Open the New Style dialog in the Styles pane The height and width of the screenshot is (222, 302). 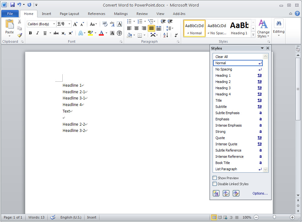click(x=216, y=193)
